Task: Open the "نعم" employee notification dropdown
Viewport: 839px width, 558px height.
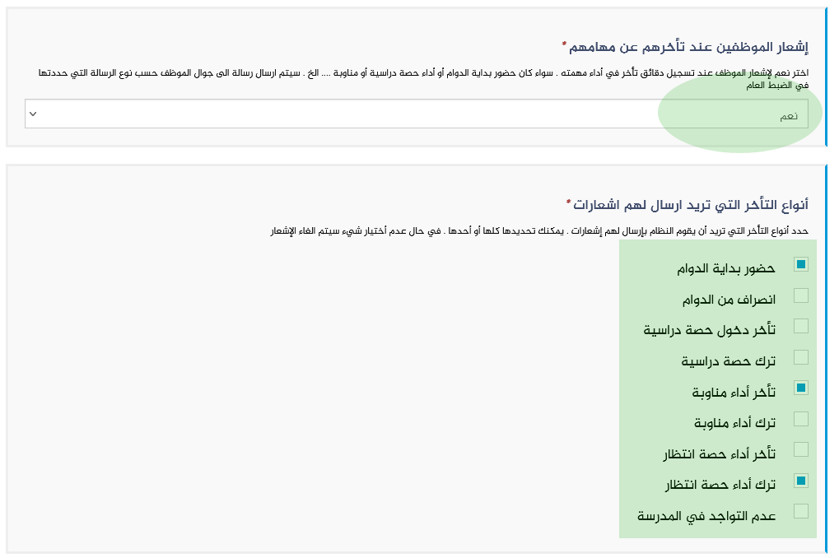Action: pos(417,114)
